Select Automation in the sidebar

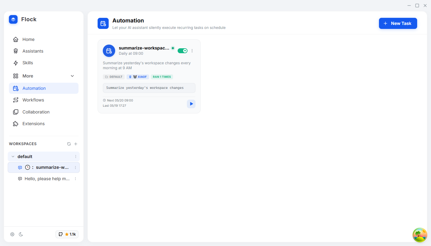pos(44,88)
